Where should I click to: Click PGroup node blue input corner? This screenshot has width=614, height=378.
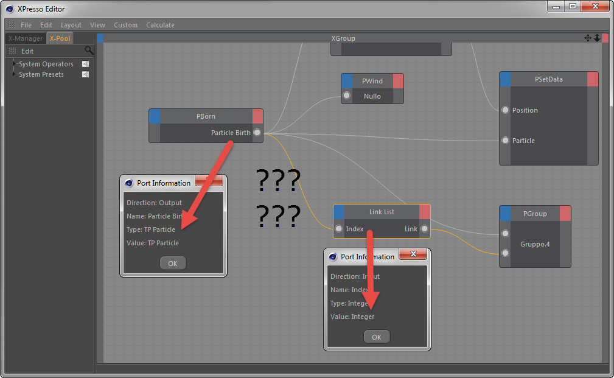point(505,214)
